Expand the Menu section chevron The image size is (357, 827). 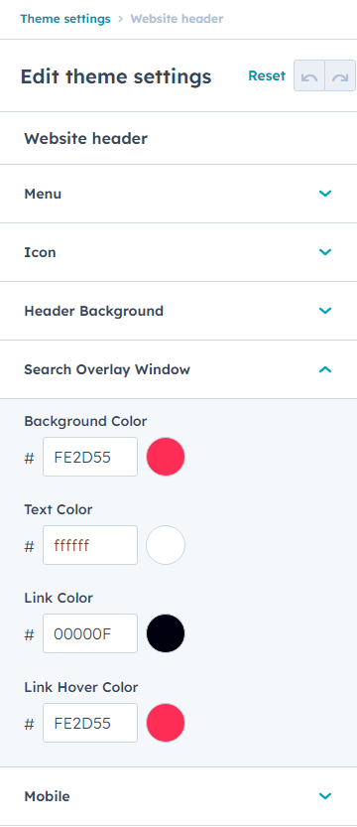click(325, 194)
